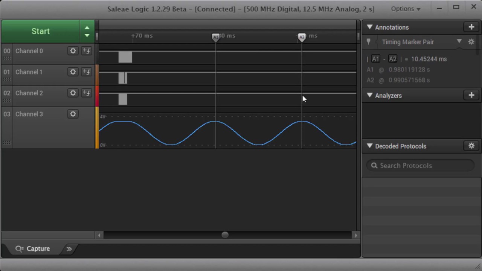
Task: Click the 10.45244 ms measurement value
Action: pyautogui.click(x=429, y=59)
